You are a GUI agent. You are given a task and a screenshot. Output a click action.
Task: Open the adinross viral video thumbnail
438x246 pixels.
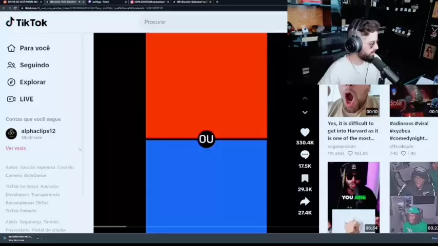pyautogui.click(x=413, y=101)
